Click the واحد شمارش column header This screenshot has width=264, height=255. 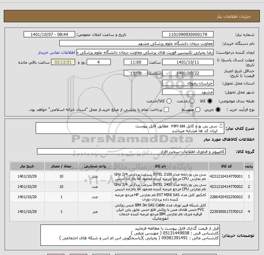coord(95,166)
